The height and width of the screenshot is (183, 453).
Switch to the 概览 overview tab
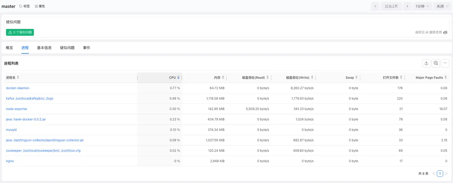(x=9, y=48)
